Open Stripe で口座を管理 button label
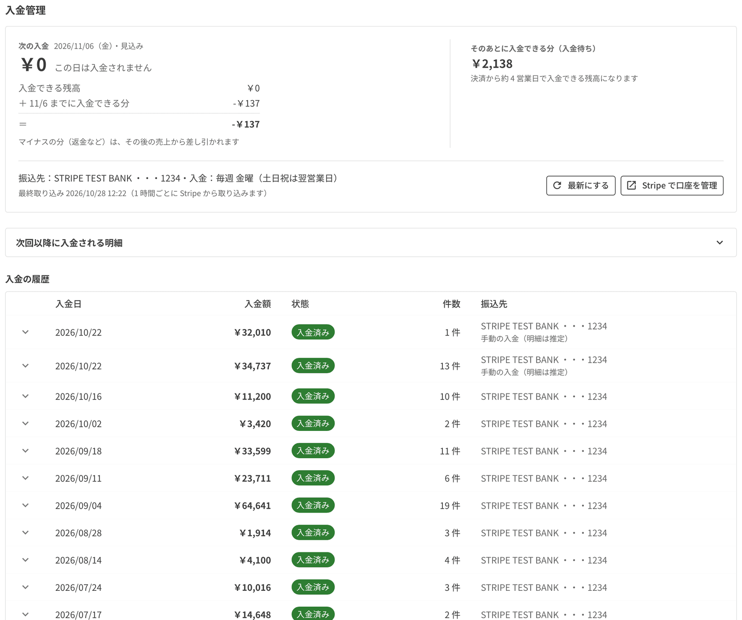 (679, 185)
